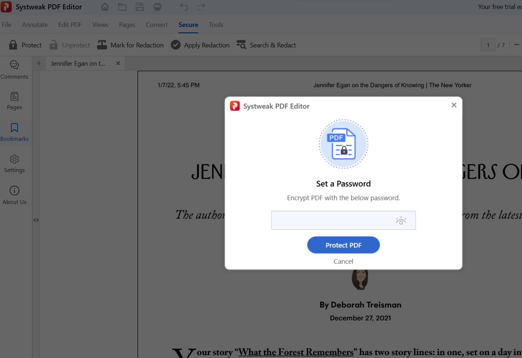Image resolution: width=522 pixels, height=358 pixels.
Task: Print document using the printer icon
Action: pyautogui.click(x=157, y=7)
